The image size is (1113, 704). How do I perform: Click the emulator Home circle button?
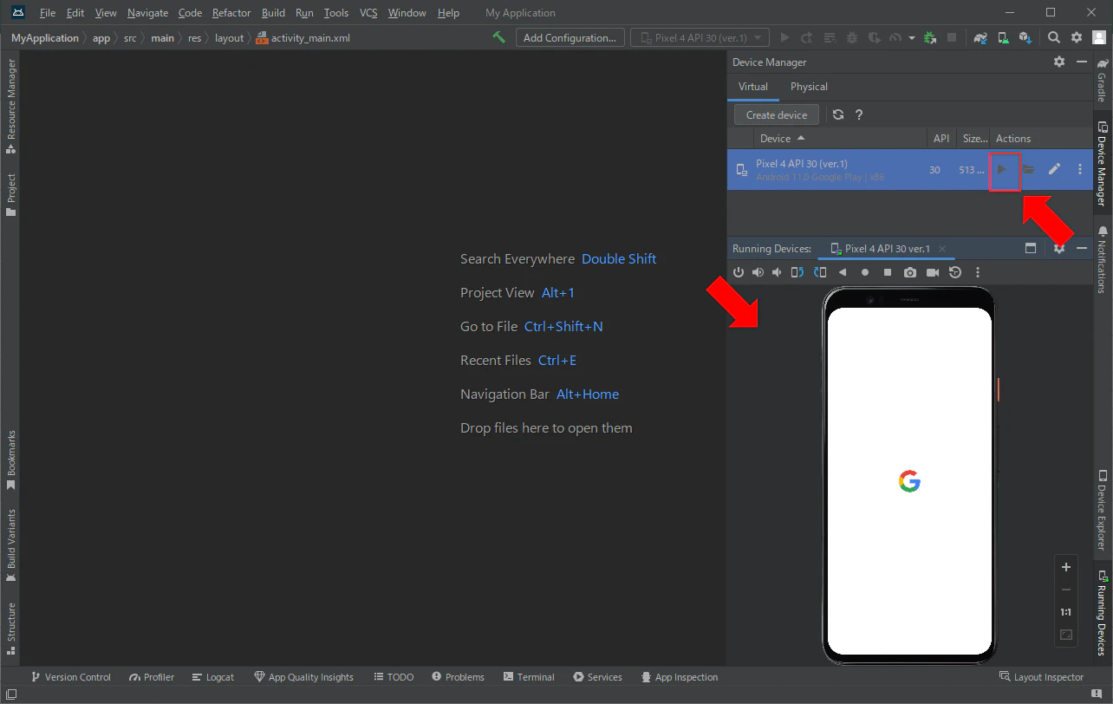tap(865, 272)
